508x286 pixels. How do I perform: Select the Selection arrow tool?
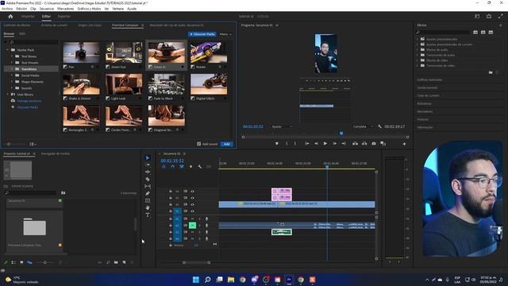[148, 158]
